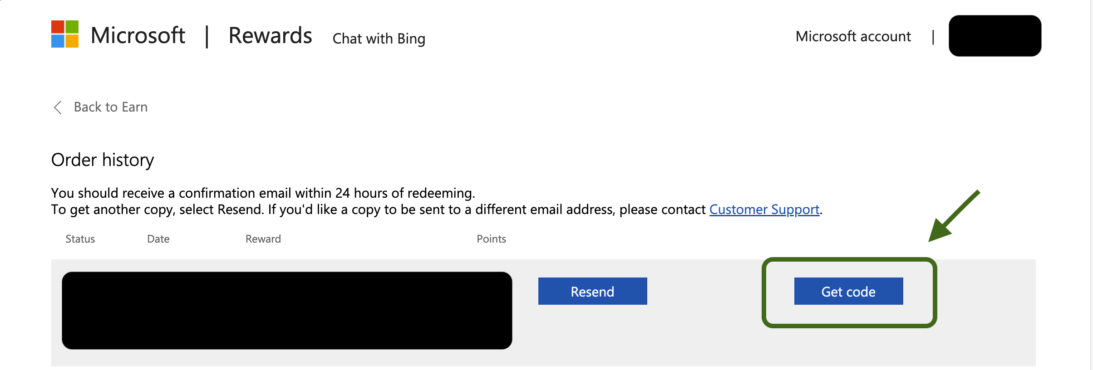1093x370 pixels.
Task: Click the Get code button
Action: click(x=849, y=291)
